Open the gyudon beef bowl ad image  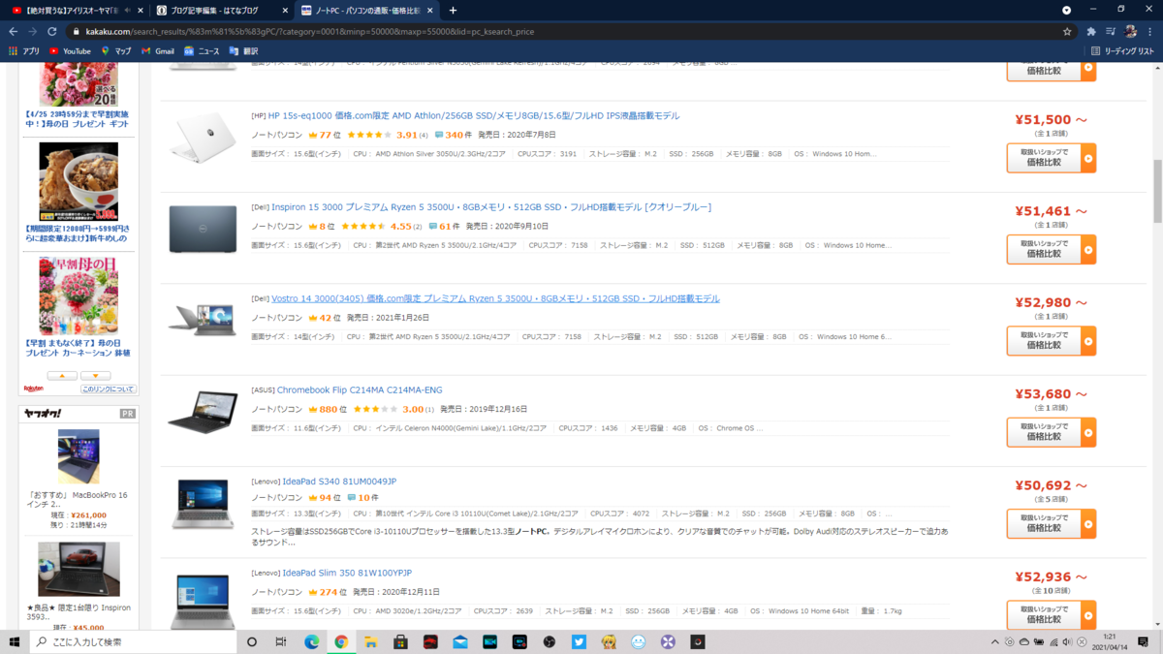(79, 182)
